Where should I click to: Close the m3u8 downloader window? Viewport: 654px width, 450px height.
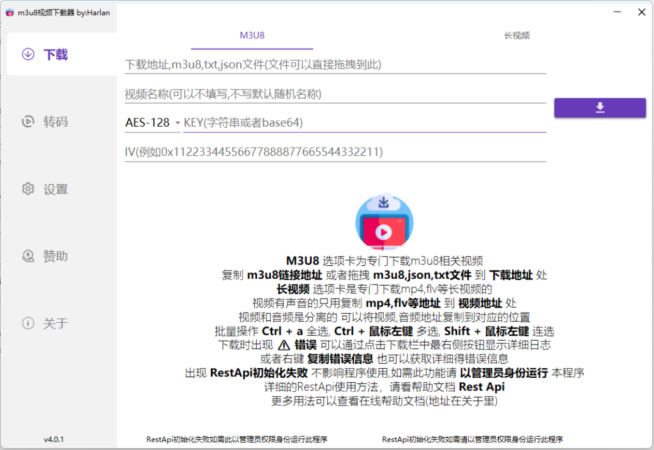point(641,12)
